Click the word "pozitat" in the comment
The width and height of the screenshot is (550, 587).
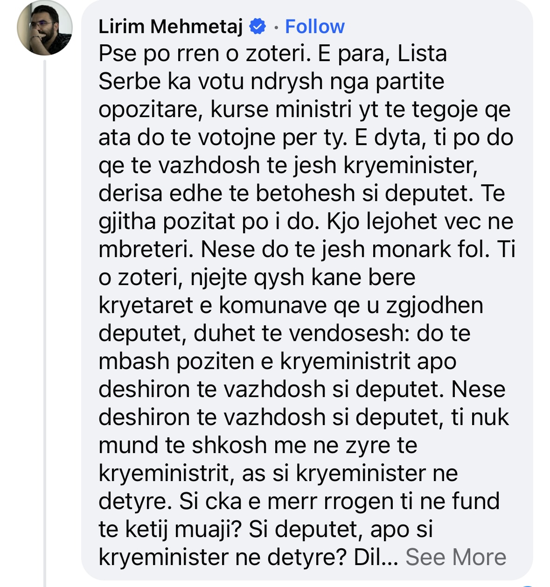coord(198,222)
